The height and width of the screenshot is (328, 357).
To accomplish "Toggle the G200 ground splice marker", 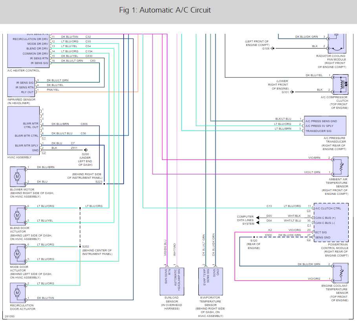I will tap(86, 150).
